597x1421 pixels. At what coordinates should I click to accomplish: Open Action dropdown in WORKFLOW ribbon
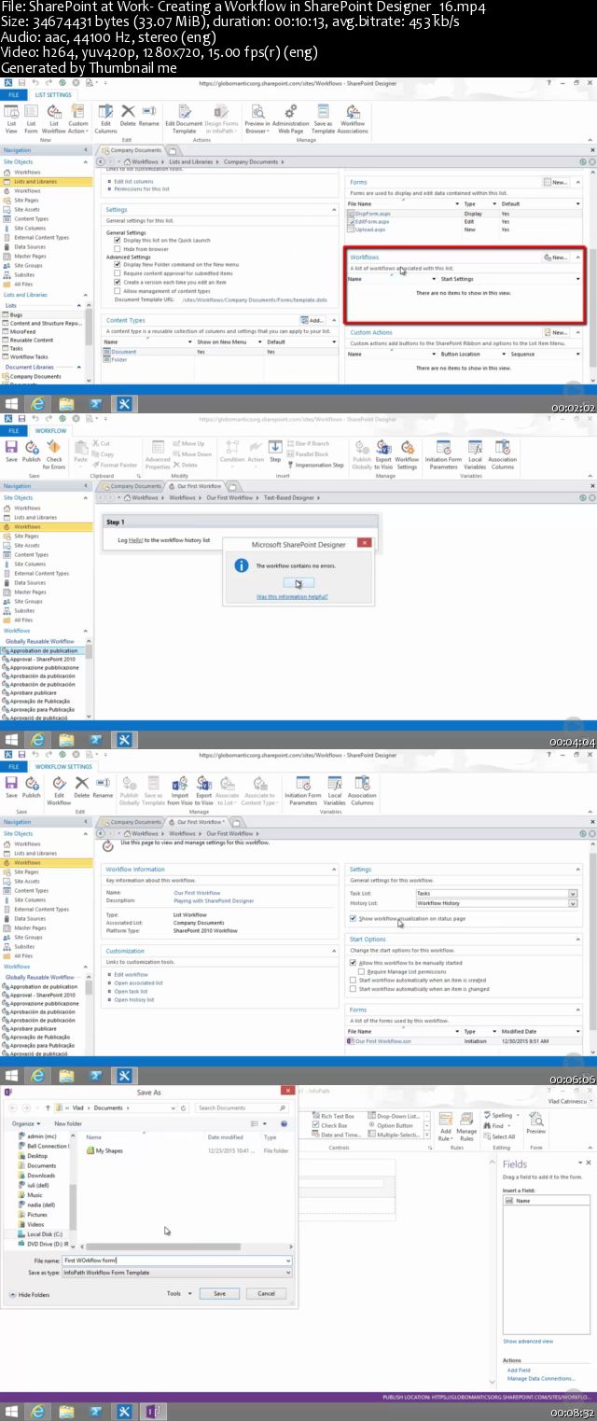[x=256, y=454]
